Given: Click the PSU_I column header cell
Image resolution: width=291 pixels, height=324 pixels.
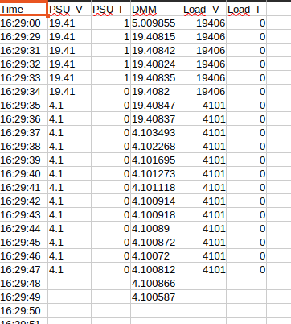Looking at the screenshot, I should pos(111,10).
